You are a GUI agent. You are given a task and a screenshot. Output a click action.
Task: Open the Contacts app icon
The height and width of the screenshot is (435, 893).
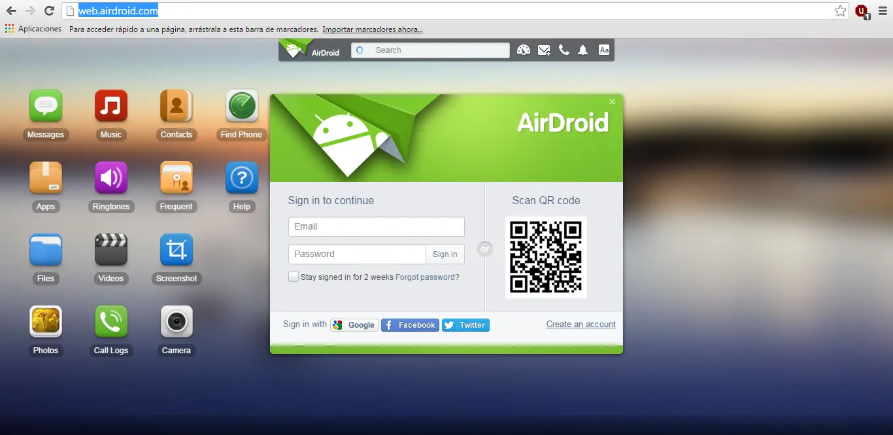pyautogui.click(x=177, y=106)
